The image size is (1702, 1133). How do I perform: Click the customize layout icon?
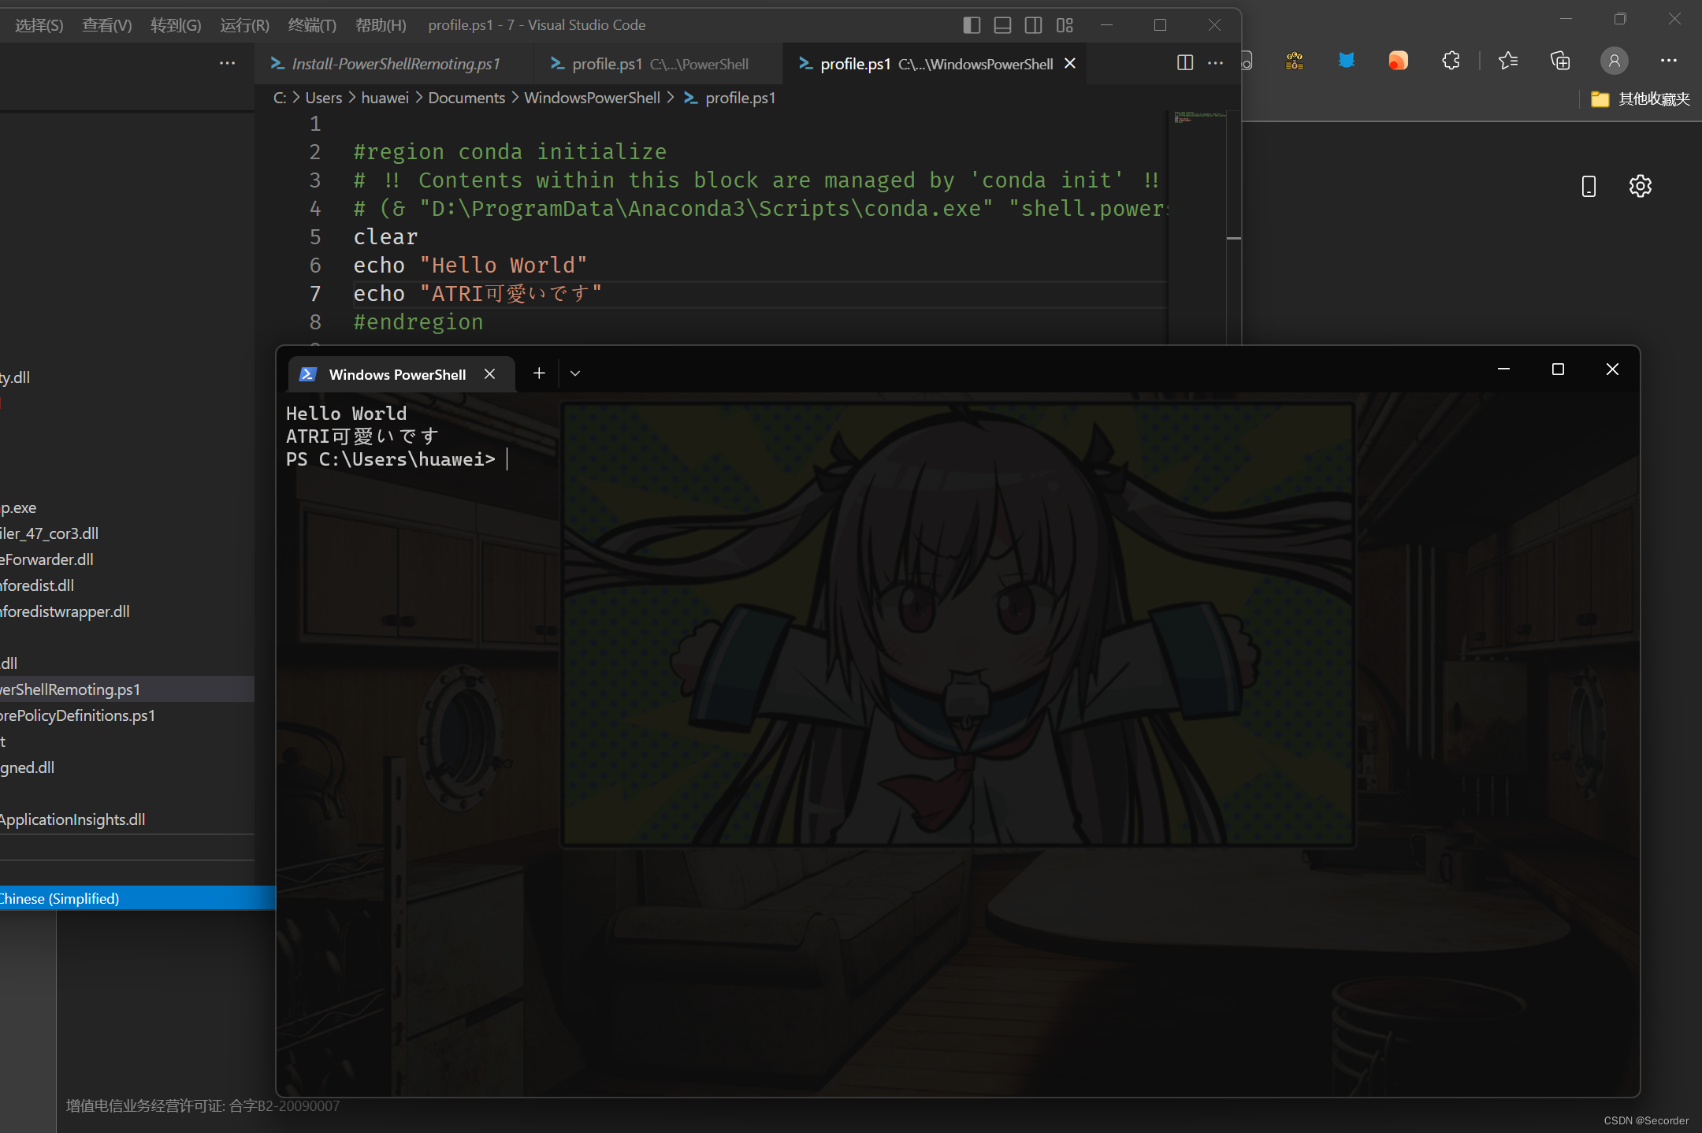pos(1065,25)
